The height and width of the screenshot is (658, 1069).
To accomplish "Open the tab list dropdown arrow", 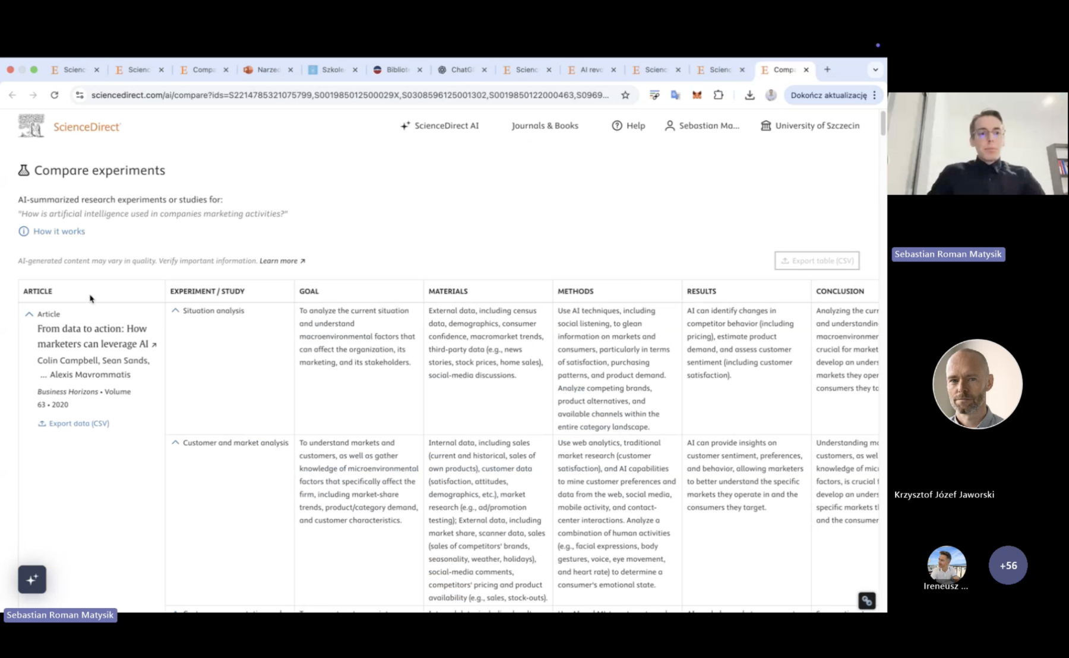I will (875, 69).
